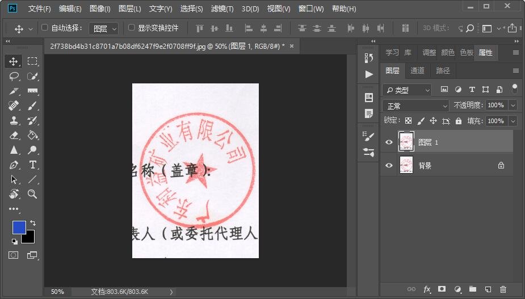
Task: Select the 图层 1 thumbnail
Action: click(406, 142)
